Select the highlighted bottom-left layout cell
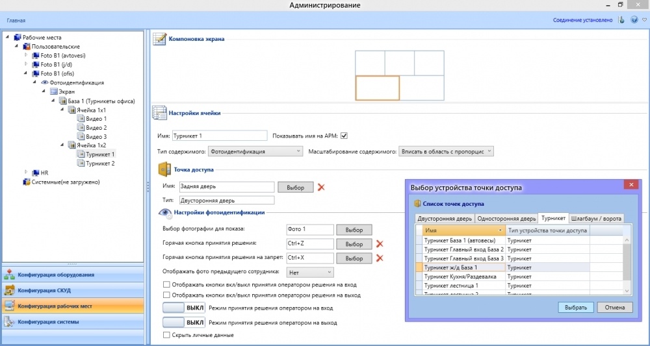 377,88
